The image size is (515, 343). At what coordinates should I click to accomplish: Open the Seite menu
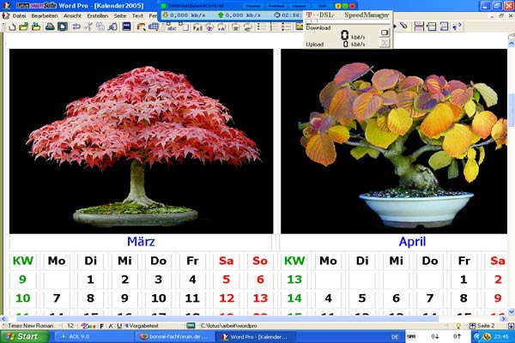pos(120,15)
